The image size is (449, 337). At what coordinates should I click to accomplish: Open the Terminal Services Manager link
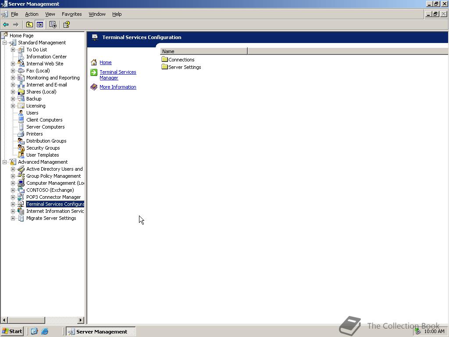118,75
